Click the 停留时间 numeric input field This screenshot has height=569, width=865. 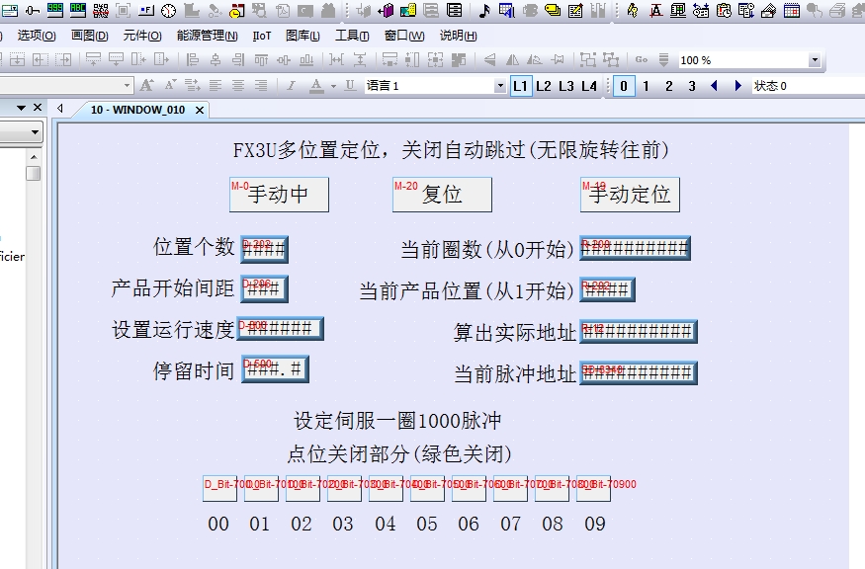pyautogui.click(x=275, y=370)
